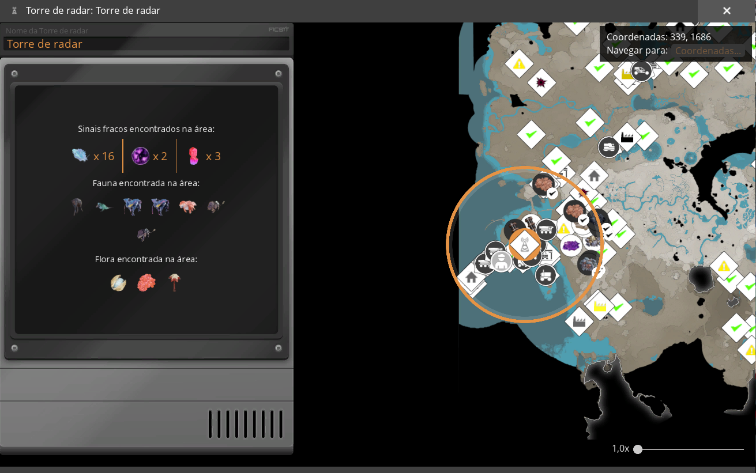Click the orange creature fauna icon
Viewport: 756px width, 473px height.
point(187,207)
